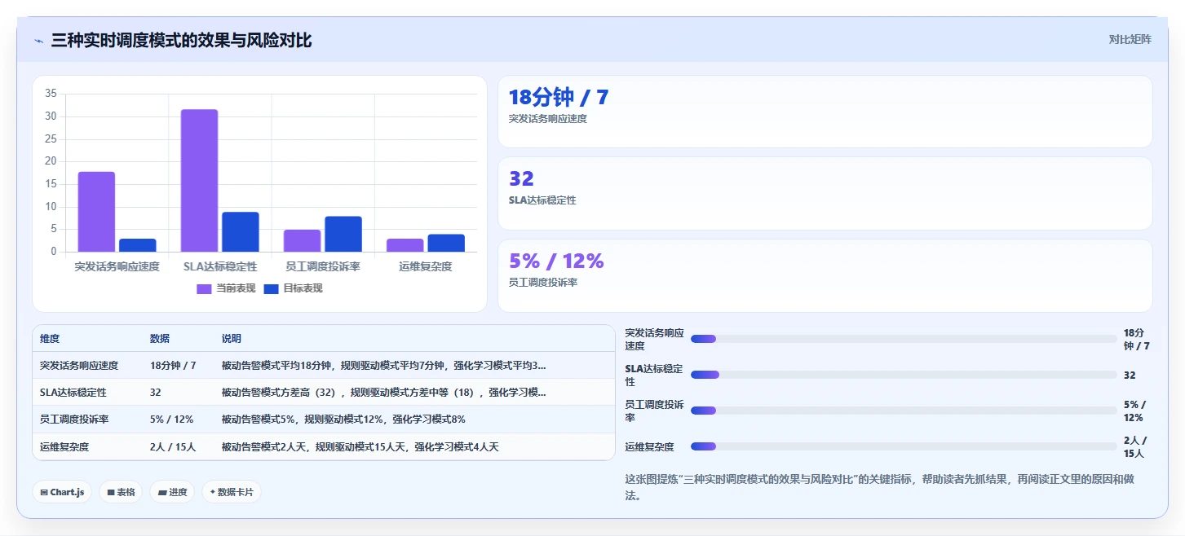The image size is (1185, 536).
Task: Click the chart x-axis label 员工调度投诉率
Action: pyautogui.click(x=323, y=266)
